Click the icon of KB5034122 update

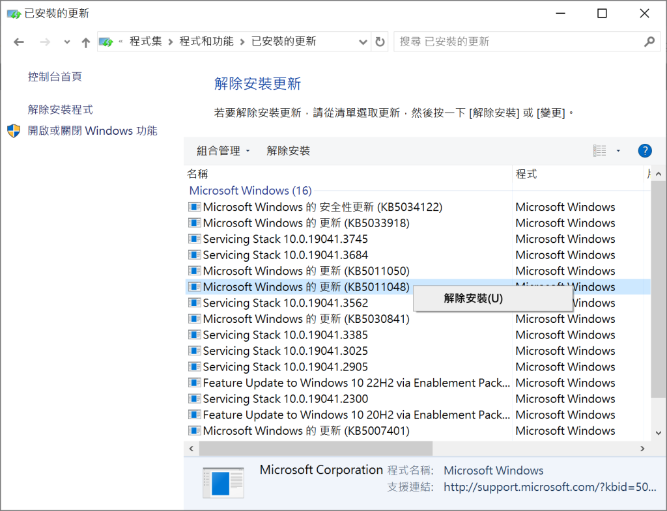click(194, 207)
